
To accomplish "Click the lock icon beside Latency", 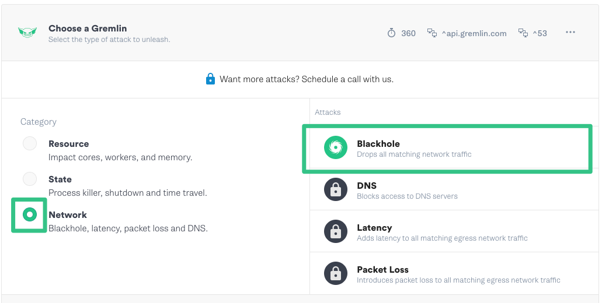I will (x=336, y=231).
